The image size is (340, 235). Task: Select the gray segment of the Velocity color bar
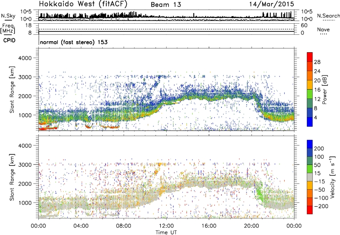click(x=310, y=177)
